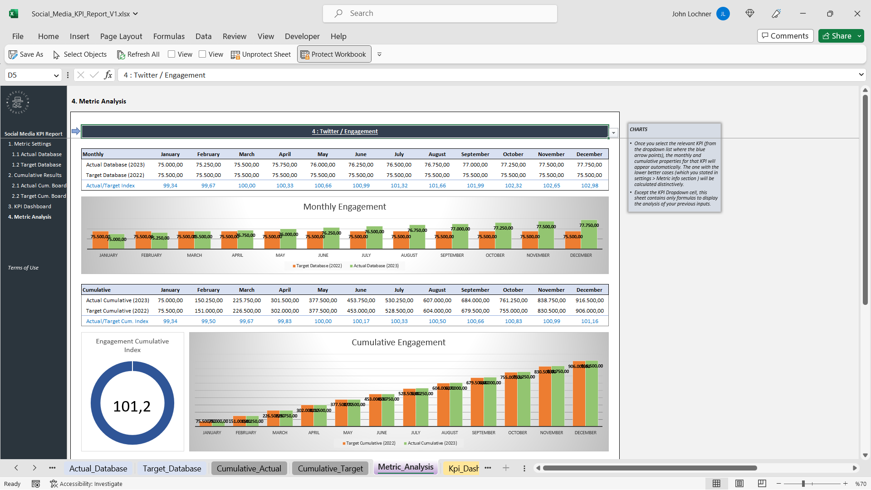The image size is (871, 490).
Task: Expand the Name Box dropdown
Action: click(56, 75)
